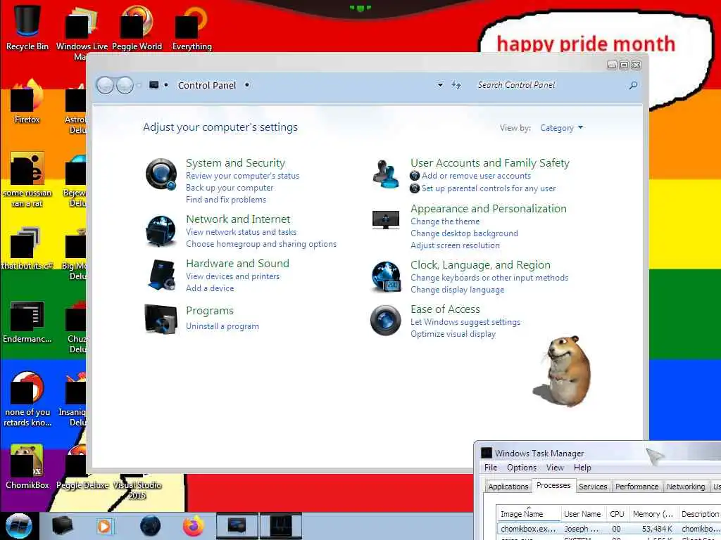Click the Task Manager taskbar button
Viewport: 721px width, 540px height.
281,526
